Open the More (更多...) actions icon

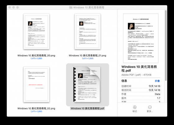[150, 107]
